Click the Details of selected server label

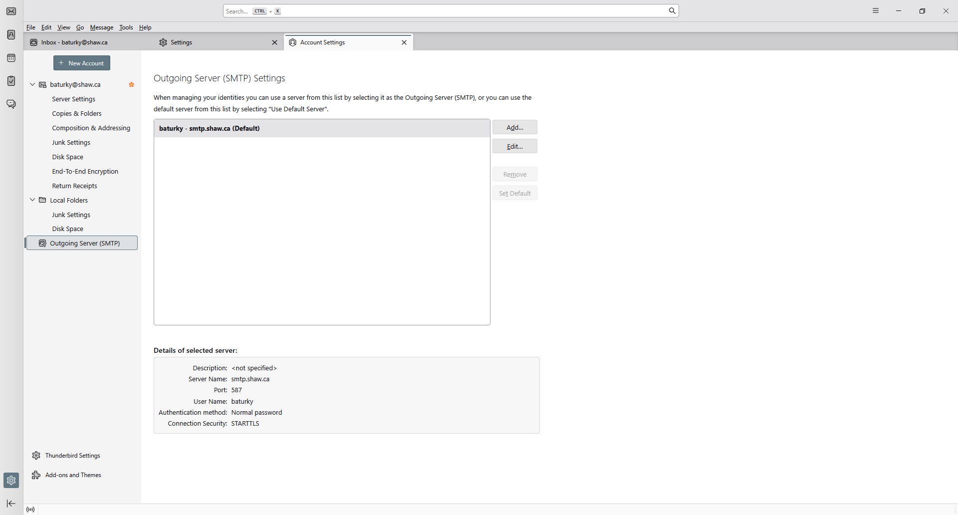[x=196, y=350]
